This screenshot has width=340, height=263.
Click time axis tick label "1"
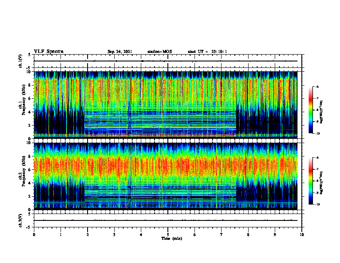[61, 235]
